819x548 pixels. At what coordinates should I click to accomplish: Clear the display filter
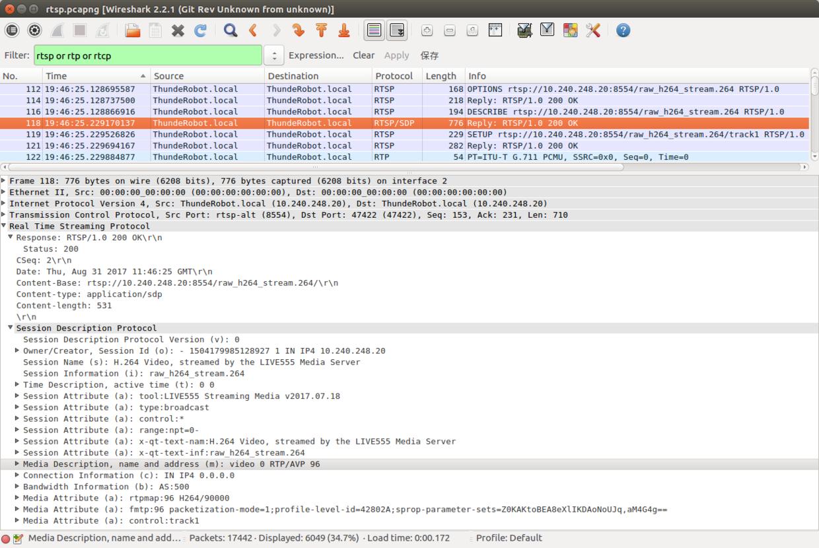[x=363, y=55]
